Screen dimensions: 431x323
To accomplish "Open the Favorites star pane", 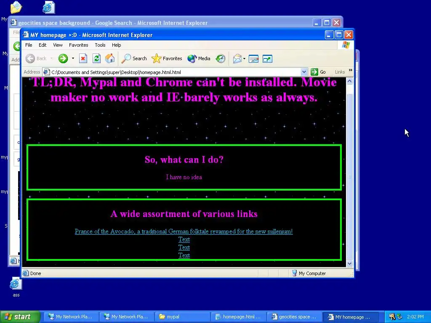I will coord(167,58).
